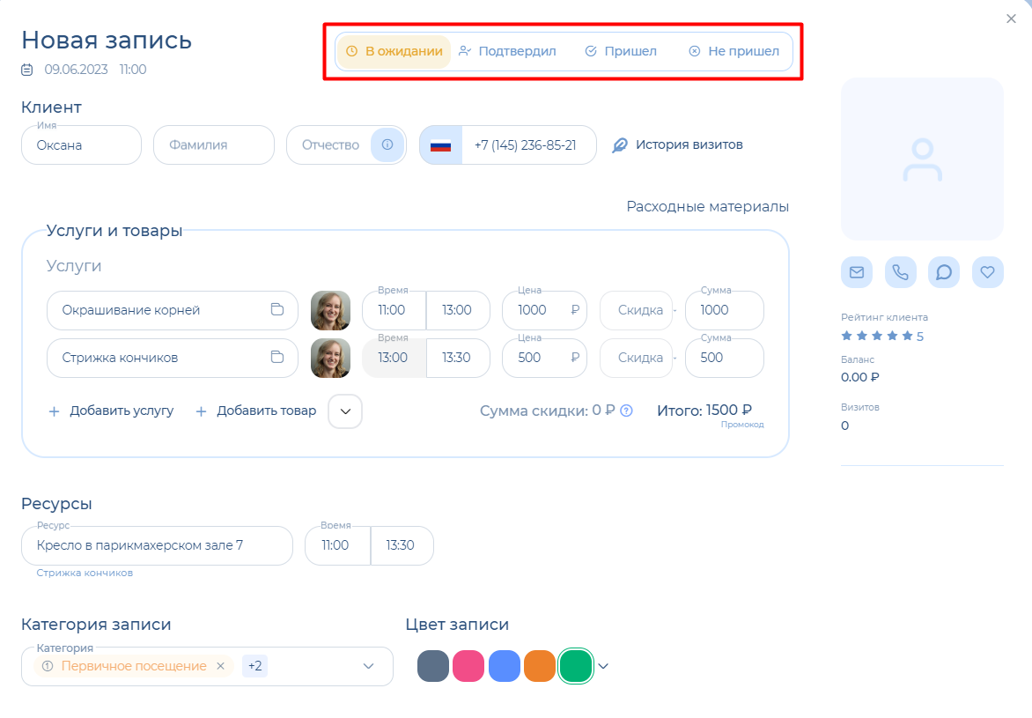Expand the Категория dropdown chevron
This screenshot has width=1032, height=718.
click(x=369, y=666)
